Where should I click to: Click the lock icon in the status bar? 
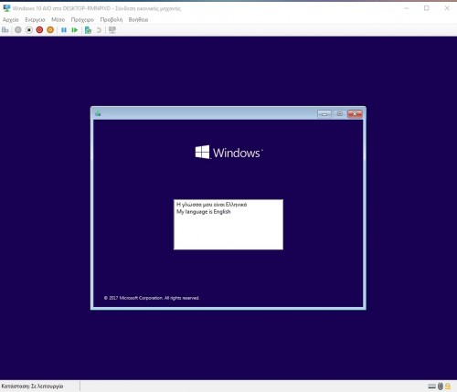click(x=448, y=387)
